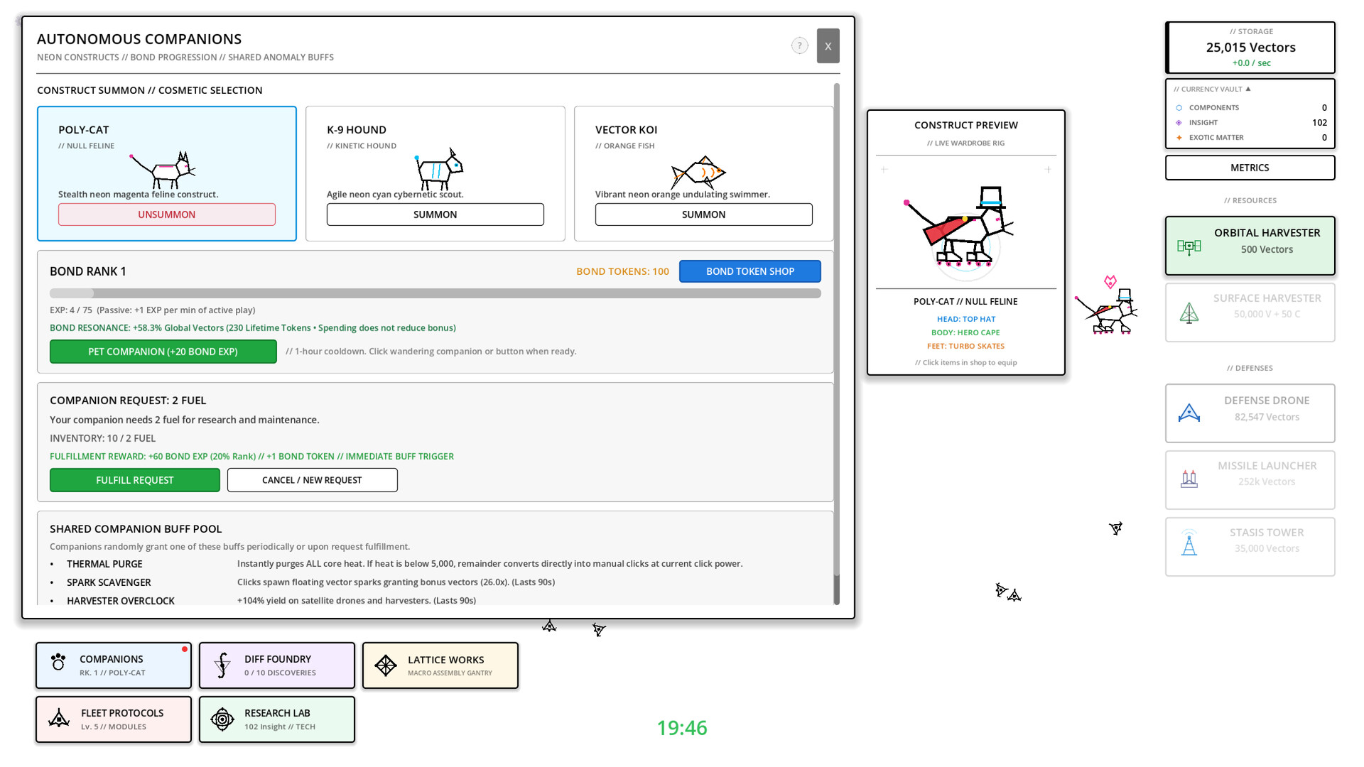Click the Insight currency icon
Viewport: 1364px width, 767px height.
(x=1179, y=123)
